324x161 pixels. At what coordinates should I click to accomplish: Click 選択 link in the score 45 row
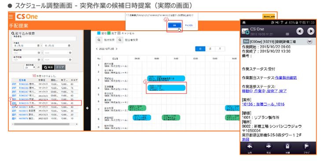(x=14, y=103)
